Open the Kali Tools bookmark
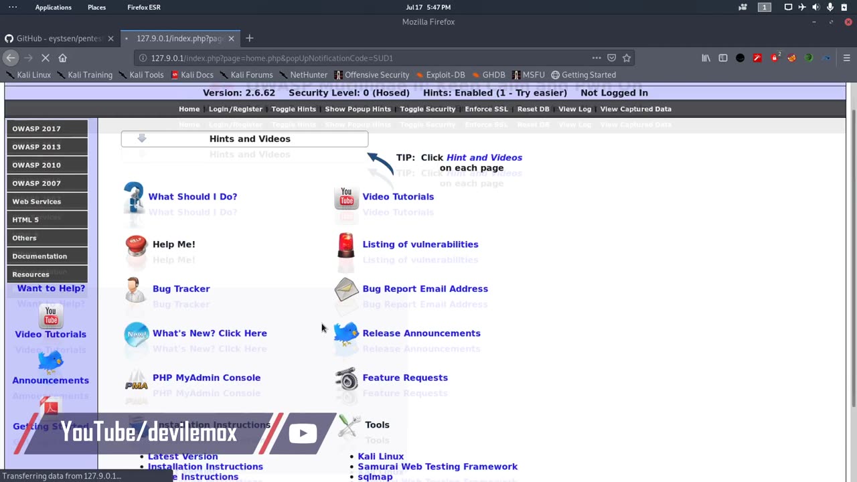Image resolution: width=857 pixels, height=482 pixels. 140,75
